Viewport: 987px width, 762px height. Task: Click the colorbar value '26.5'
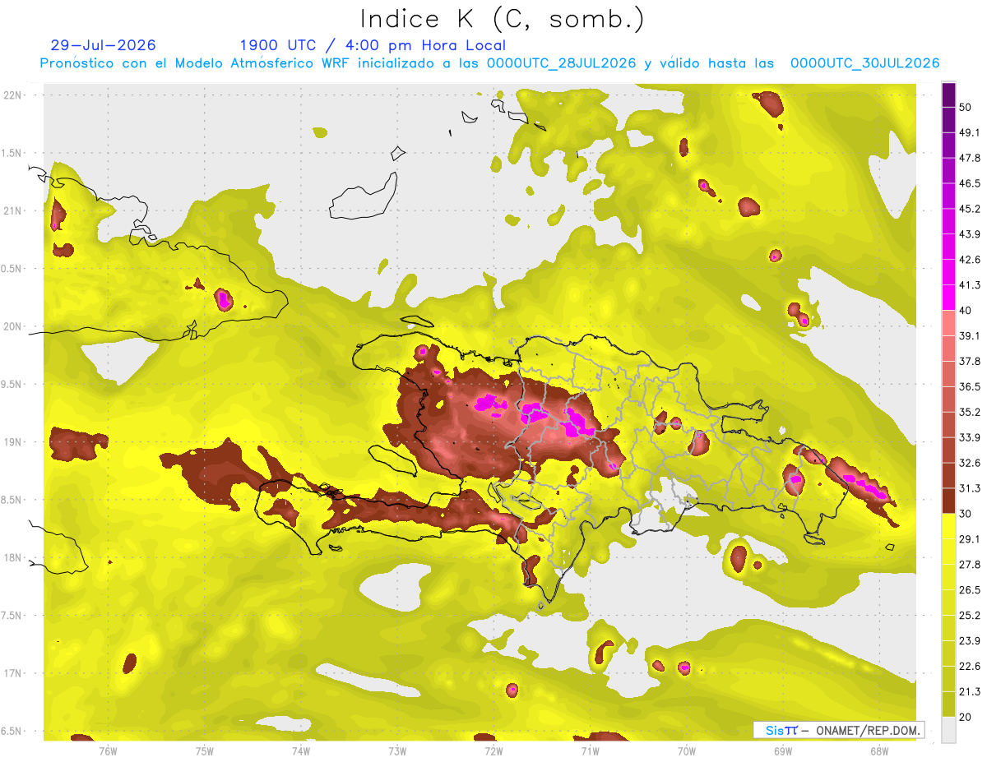pyautogui.click(x=969, y=590)
